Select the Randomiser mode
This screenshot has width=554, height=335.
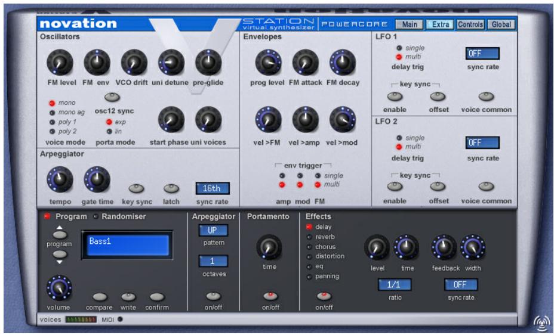(96, 216)
